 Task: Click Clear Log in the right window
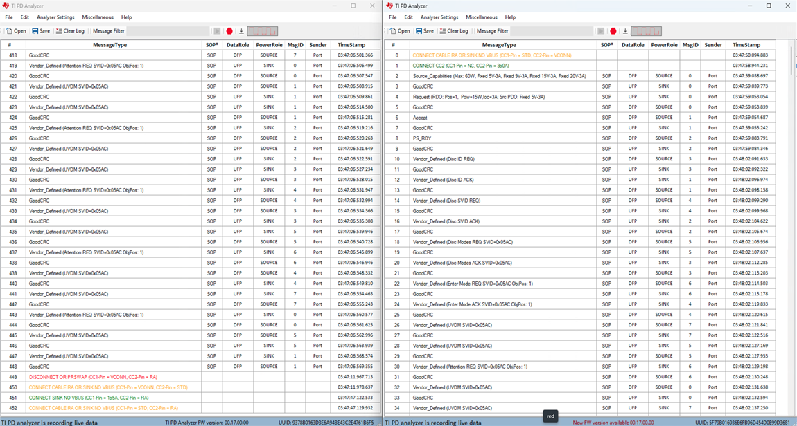click(454, 31)
